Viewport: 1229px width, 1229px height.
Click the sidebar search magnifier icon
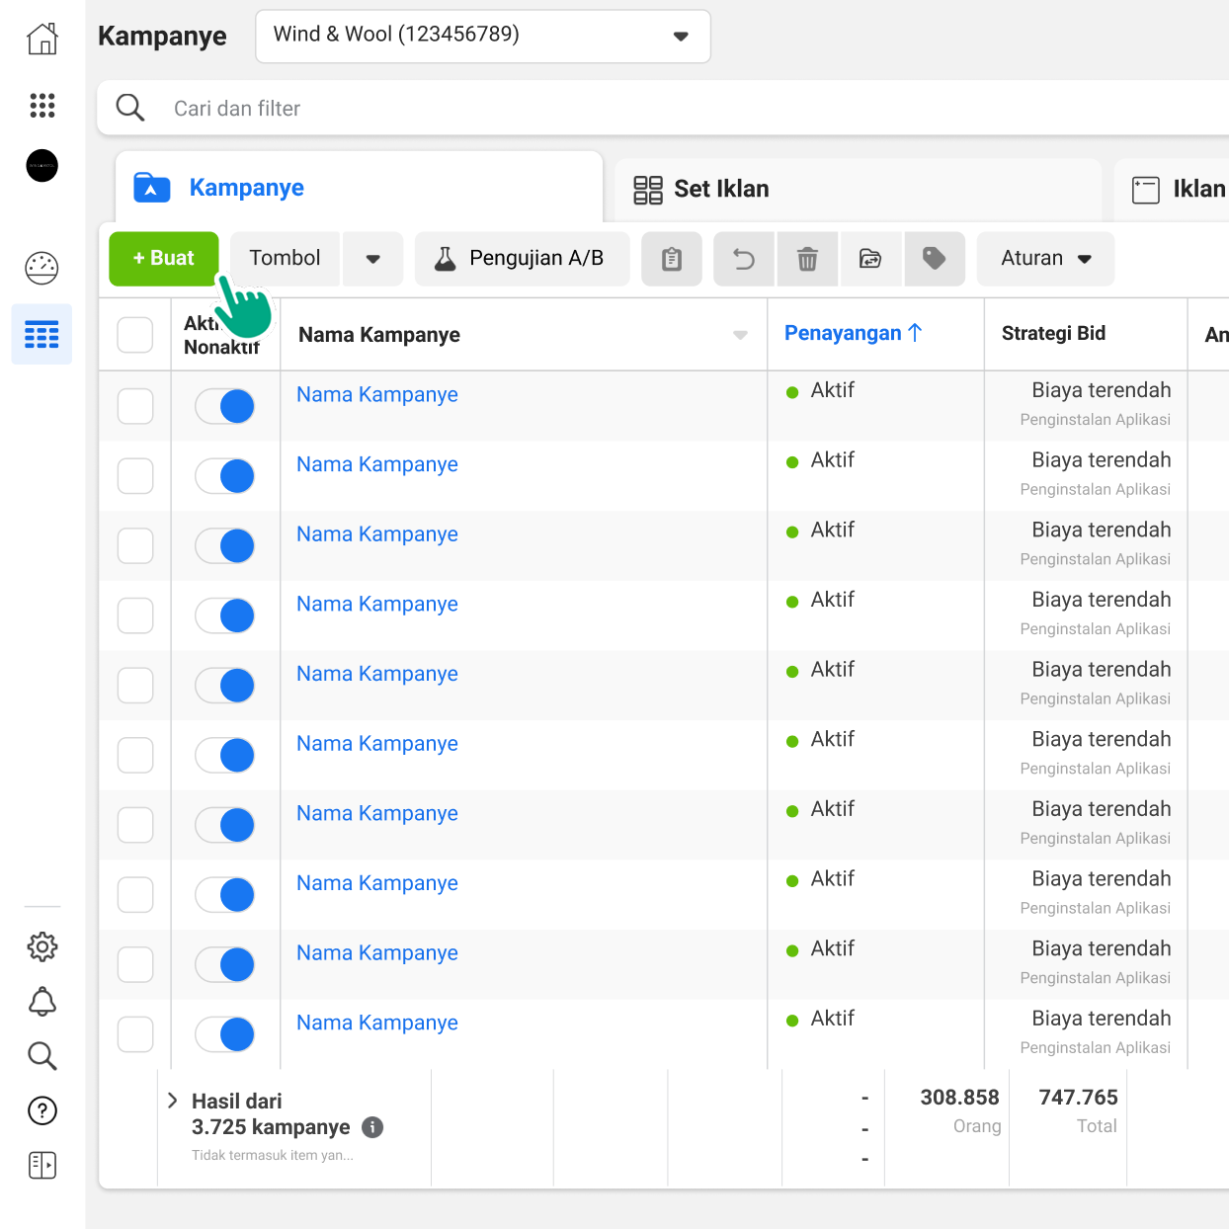coord(42,1056)
